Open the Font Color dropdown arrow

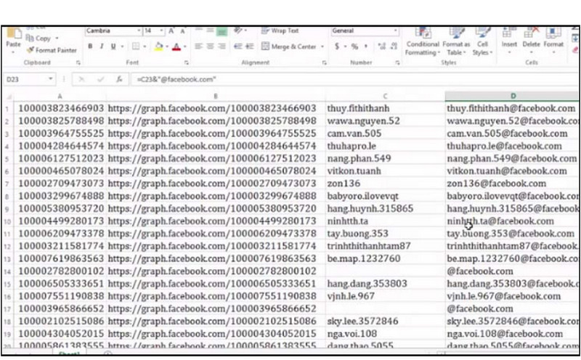coord(185,46)
